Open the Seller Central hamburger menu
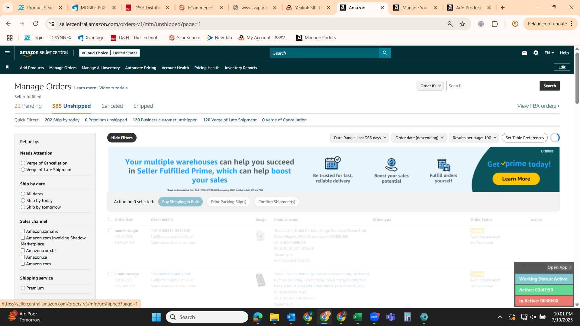 [7, 53]
